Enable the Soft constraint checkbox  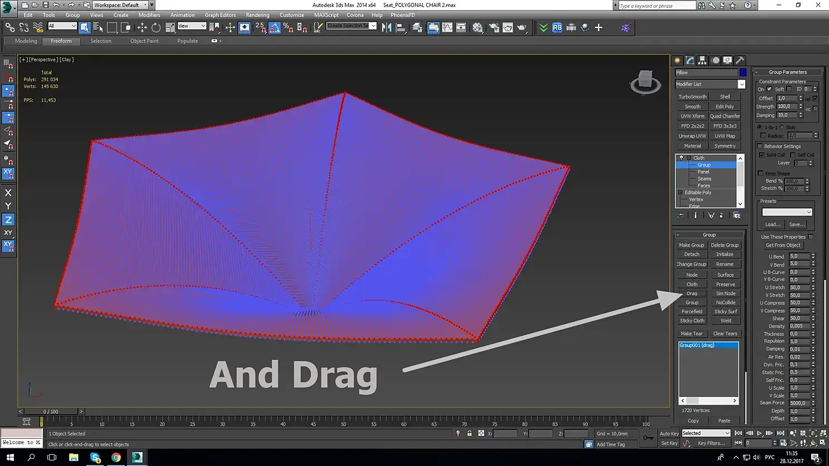[x=789, y=89]
